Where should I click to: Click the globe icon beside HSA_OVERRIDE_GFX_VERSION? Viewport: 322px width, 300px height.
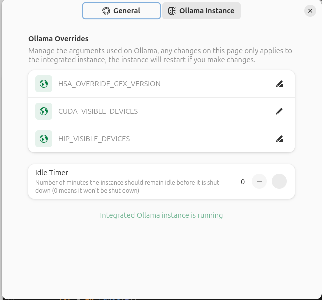click(x=44, y=84)
